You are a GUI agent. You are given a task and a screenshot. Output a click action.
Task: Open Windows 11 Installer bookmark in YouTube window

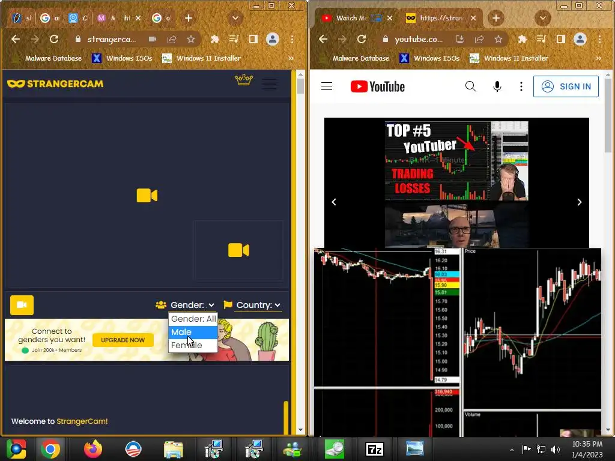[509, 58]
